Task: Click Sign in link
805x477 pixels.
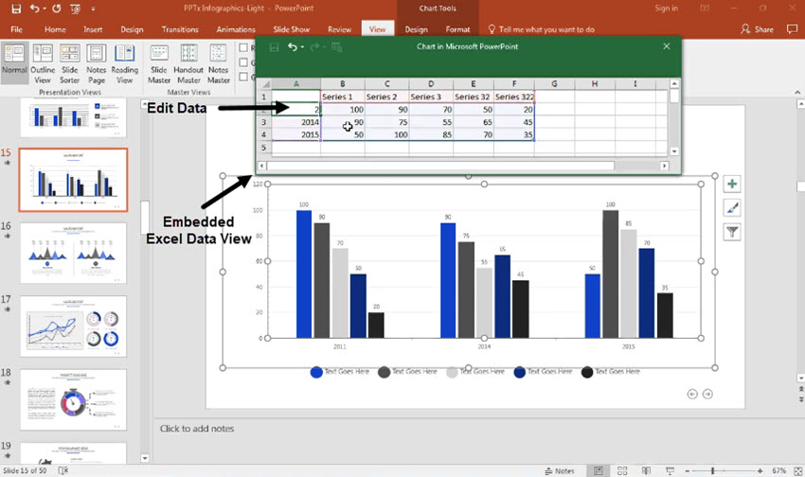Action: point(666,9)
